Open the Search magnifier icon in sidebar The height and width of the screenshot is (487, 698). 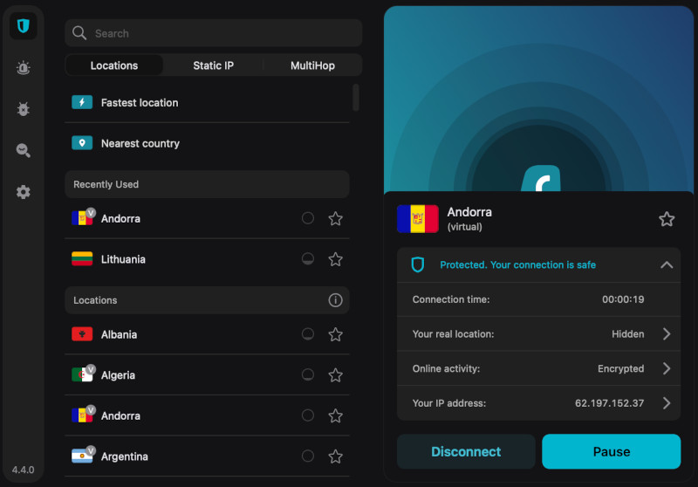tap(24, 150)
